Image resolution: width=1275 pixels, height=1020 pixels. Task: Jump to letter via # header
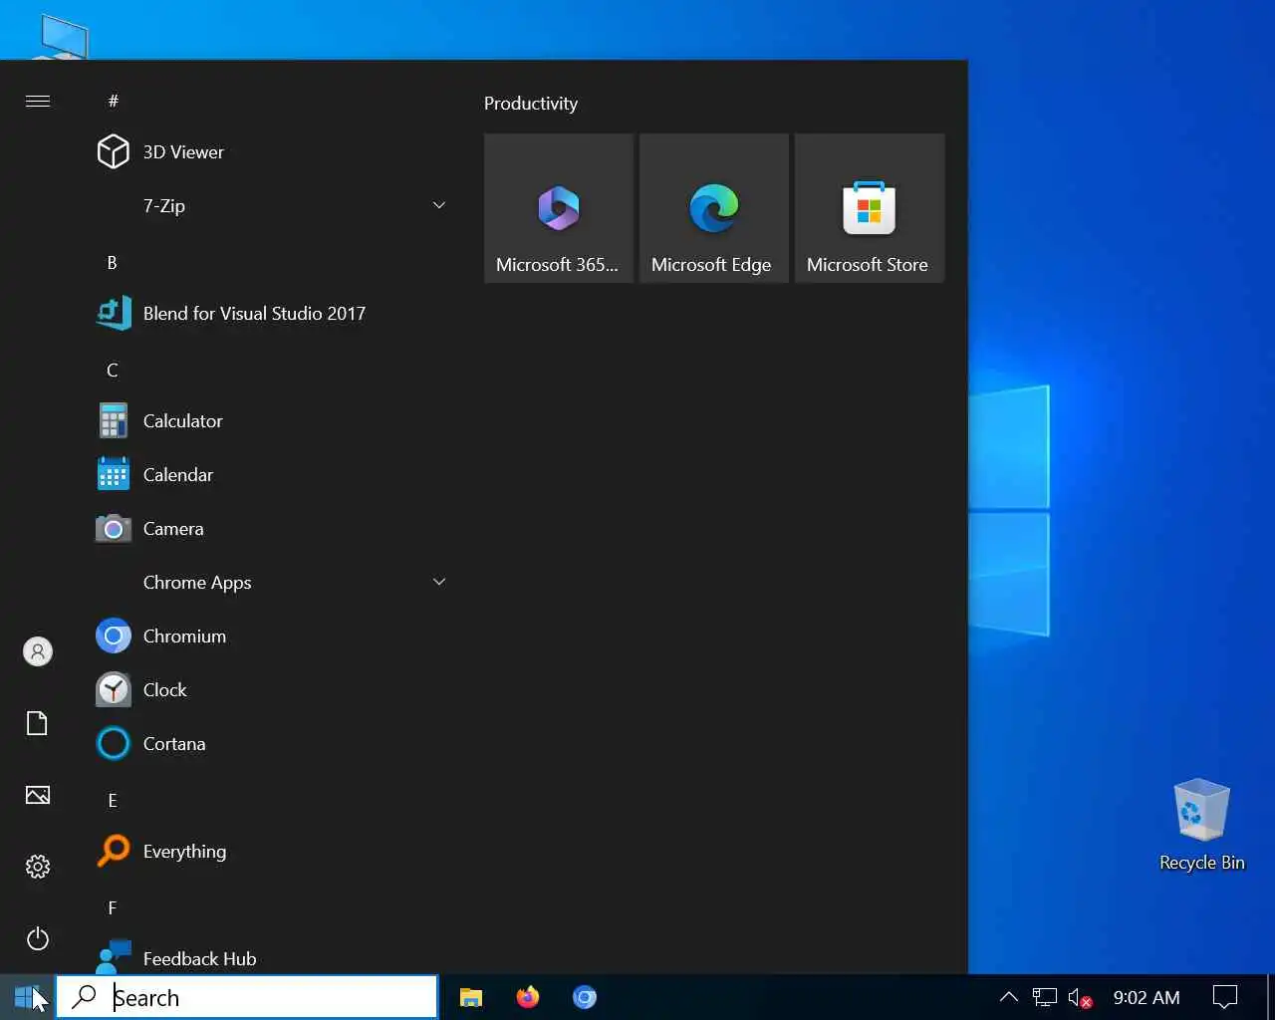click(x=113, y=101)
